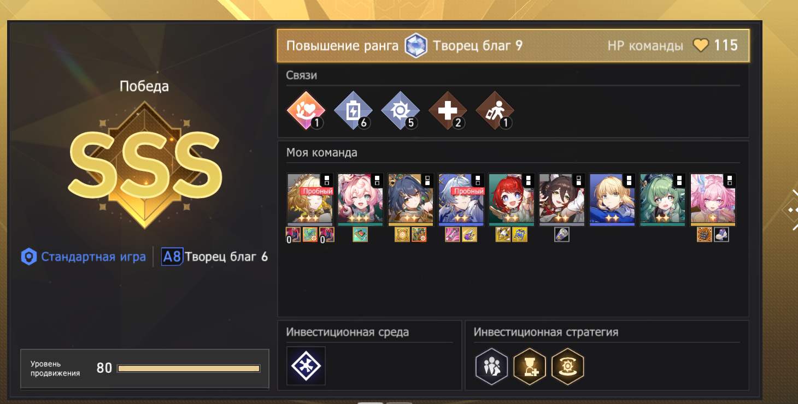Select the A8 difficulty badge
This screenshot has width=798, height=404.
tap(172, 257)
